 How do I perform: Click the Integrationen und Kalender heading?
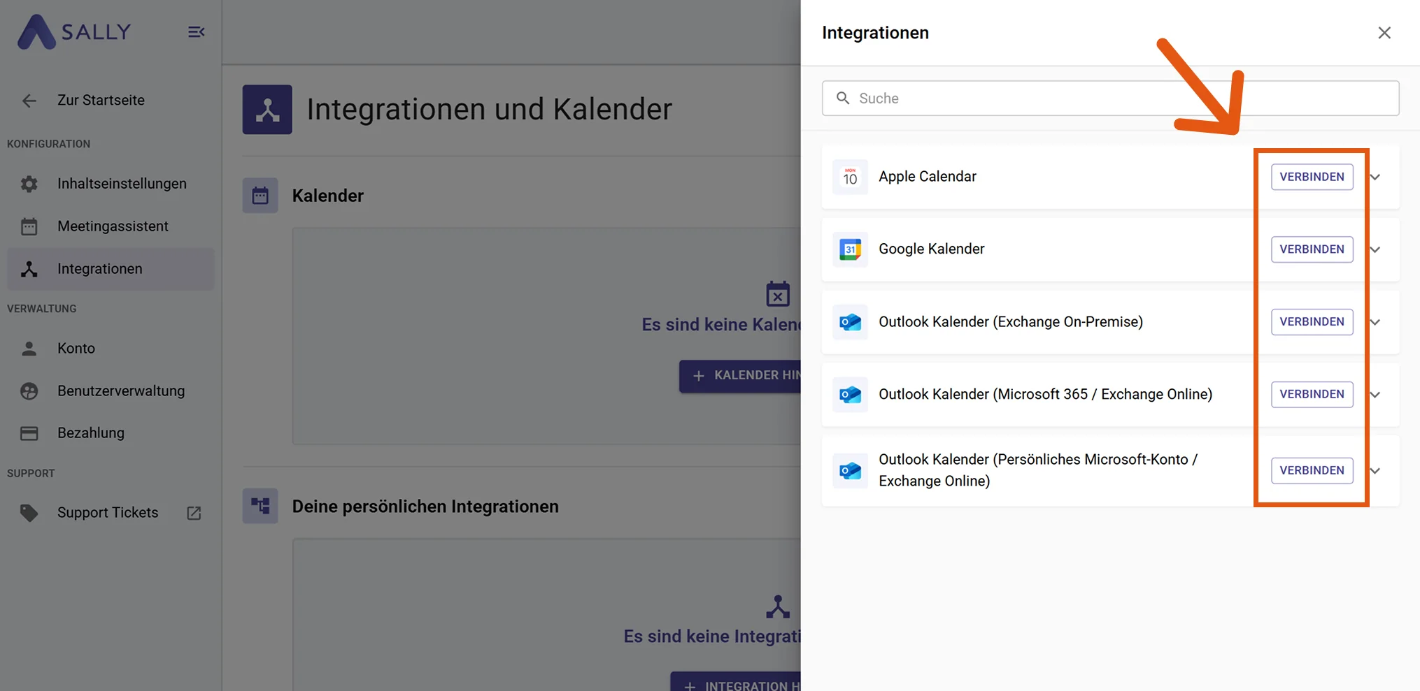(489, 110)
